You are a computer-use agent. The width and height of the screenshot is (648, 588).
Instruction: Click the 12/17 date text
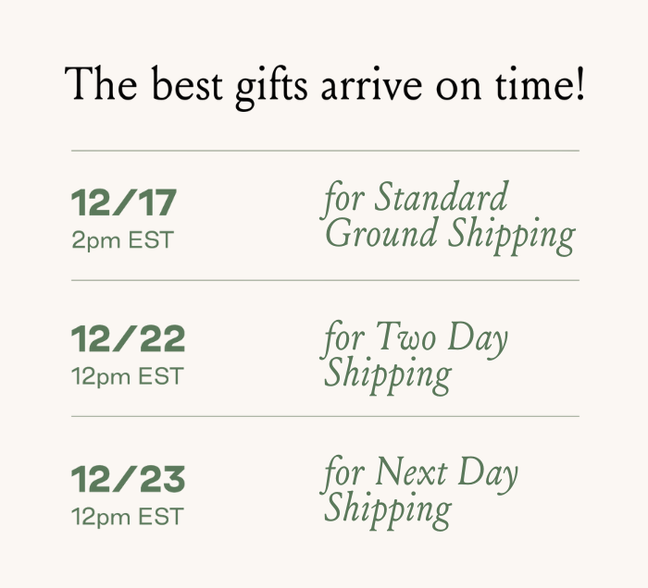124,202
